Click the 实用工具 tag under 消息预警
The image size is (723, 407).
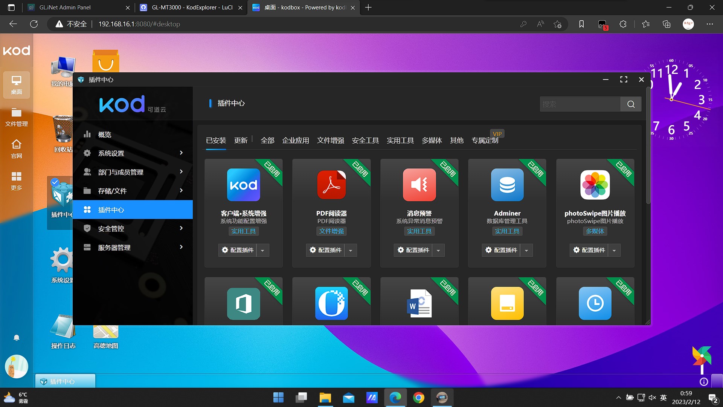pyautogui.click(x=419, y=231)
